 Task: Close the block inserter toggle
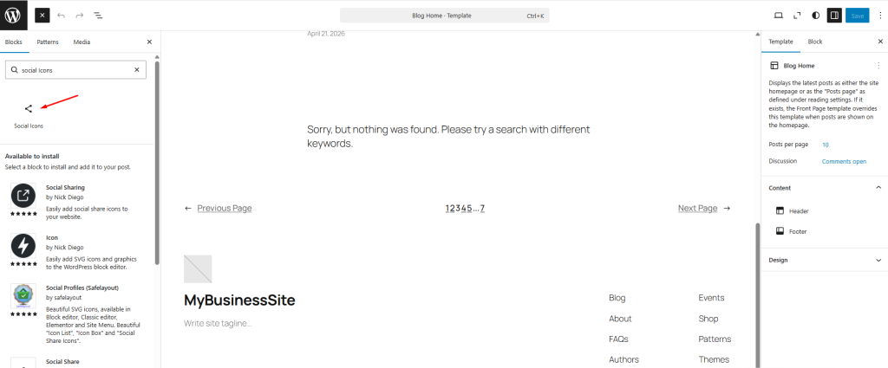pos(42,16)
